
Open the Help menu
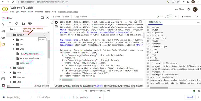tap(54, 12)
